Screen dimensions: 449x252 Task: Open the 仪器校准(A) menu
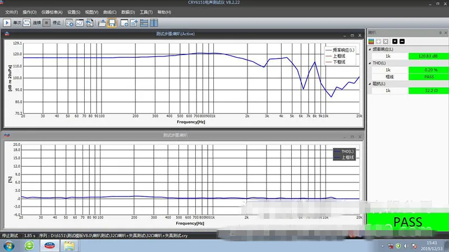pos(52,12)
